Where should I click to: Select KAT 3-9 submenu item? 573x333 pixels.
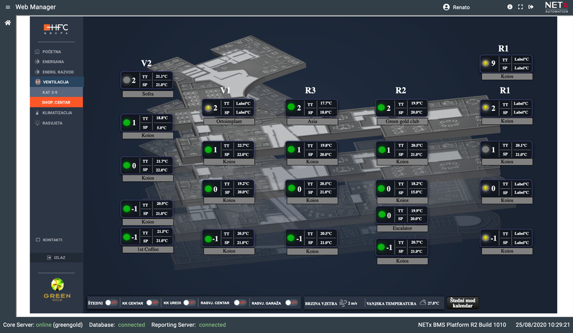(51, 92)
